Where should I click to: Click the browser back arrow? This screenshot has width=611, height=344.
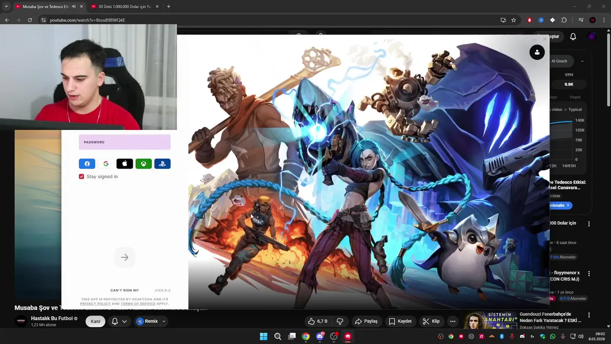coord(7,20)
